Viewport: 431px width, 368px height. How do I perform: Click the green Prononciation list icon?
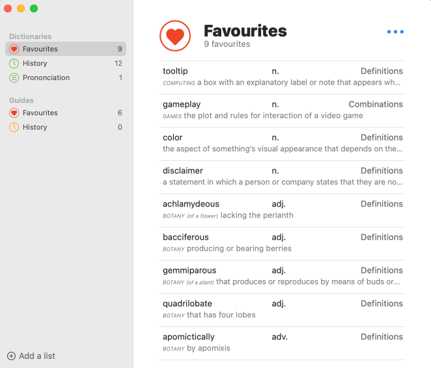[x=14, y=78]
